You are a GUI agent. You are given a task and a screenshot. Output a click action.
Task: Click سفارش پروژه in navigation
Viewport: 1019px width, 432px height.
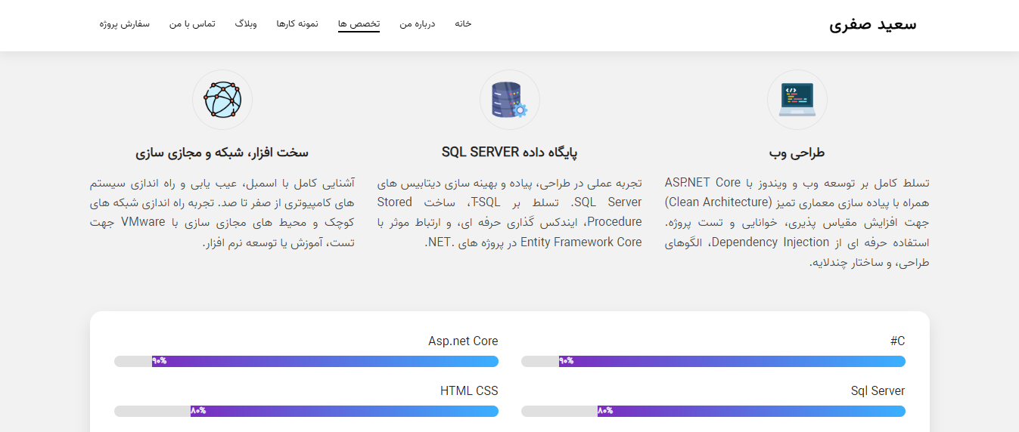(x=125, y=24)
